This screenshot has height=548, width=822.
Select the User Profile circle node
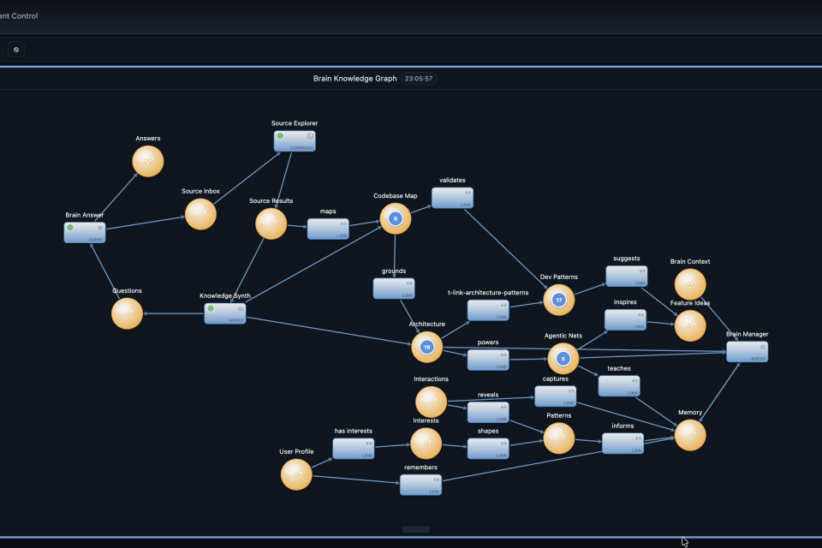[x=296, y=474]
